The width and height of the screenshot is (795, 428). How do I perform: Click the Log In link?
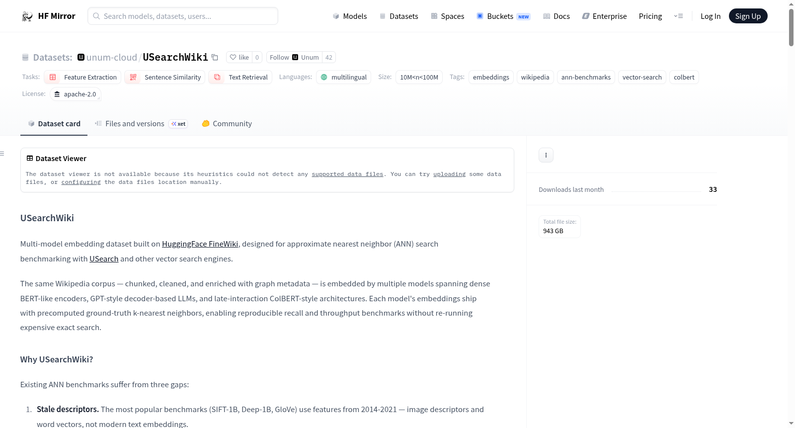711,16
